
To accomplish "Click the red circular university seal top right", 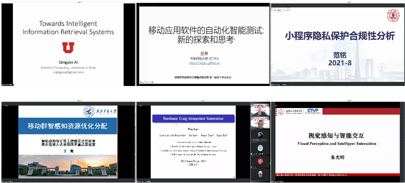I will pyautogui.click(x=393, y=16).
